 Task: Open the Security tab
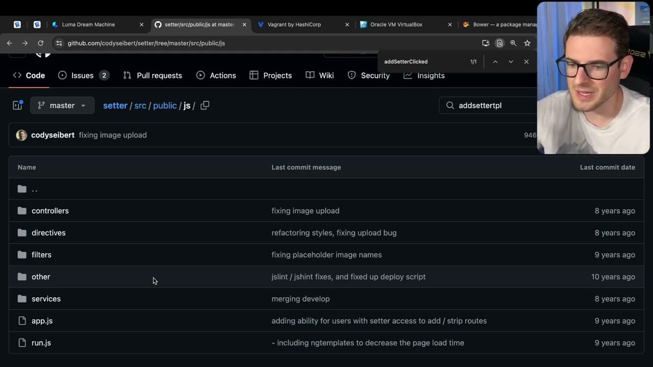[368, 75]
